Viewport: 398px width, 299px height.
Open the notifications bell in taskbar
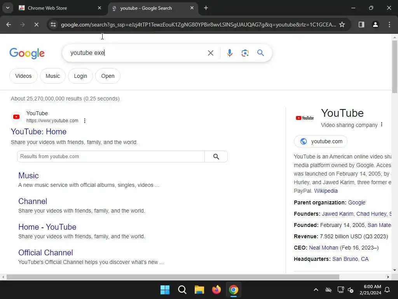coord(388,290)
